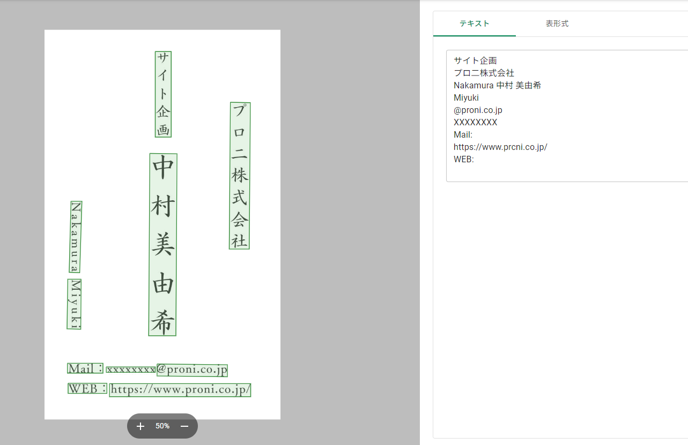Zoom in with the plus icon

point(140,426)
